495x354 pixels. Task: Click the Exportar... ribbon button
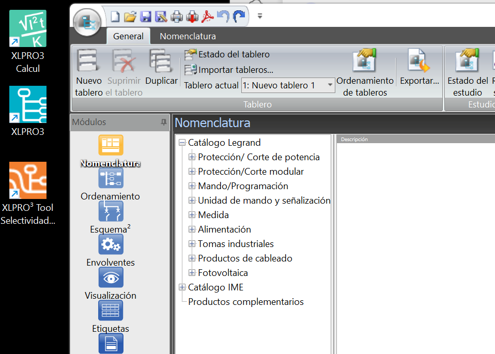419,68
